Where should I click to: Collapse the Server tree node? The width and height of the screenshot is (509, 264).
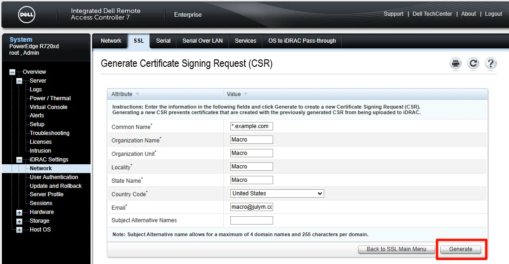click(x=20, y=81)
